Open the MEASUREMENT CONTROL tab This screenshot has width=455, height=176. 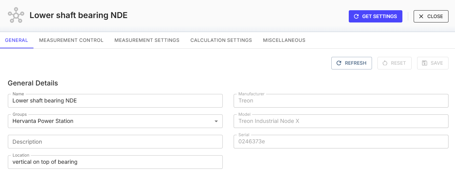click(71, 40)
